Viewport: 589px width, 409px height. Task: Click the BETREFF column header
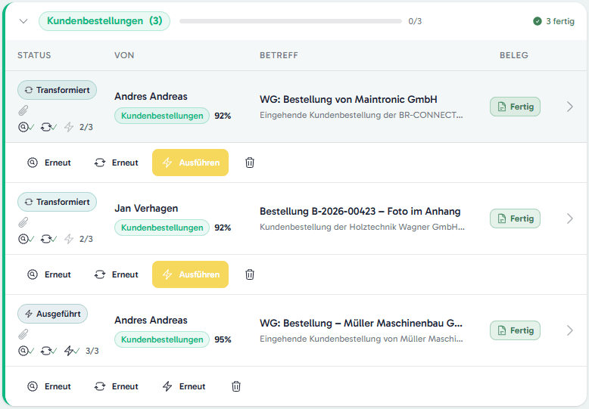click(x=279, y=55)
